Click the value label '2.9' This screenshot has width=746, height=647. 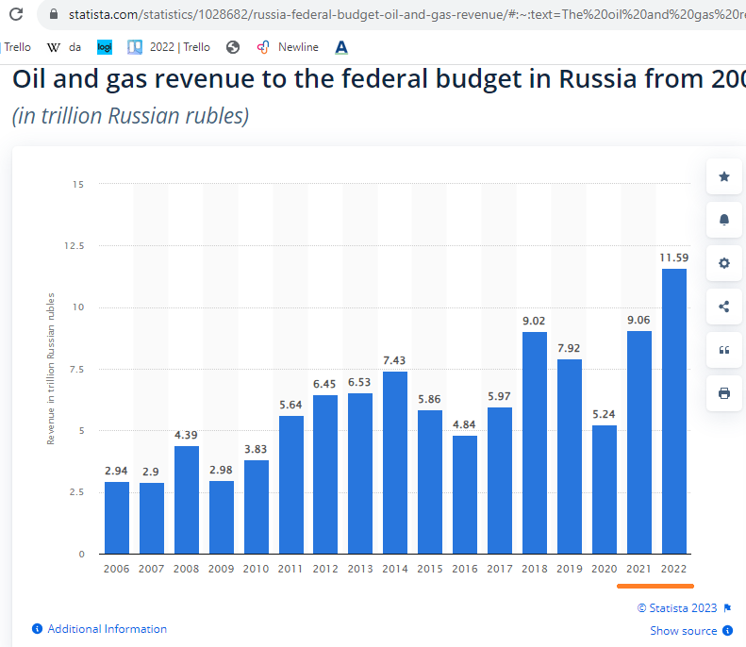(151, 472)
